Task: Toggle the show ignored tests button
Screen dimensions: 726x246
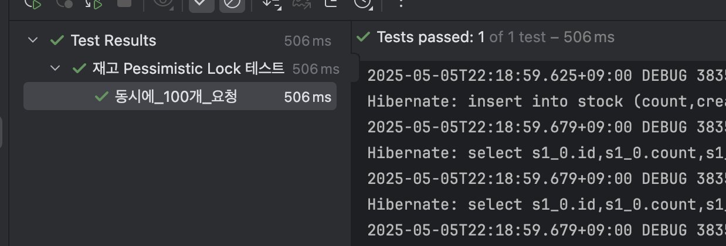Action: click(x=232, y=3)
